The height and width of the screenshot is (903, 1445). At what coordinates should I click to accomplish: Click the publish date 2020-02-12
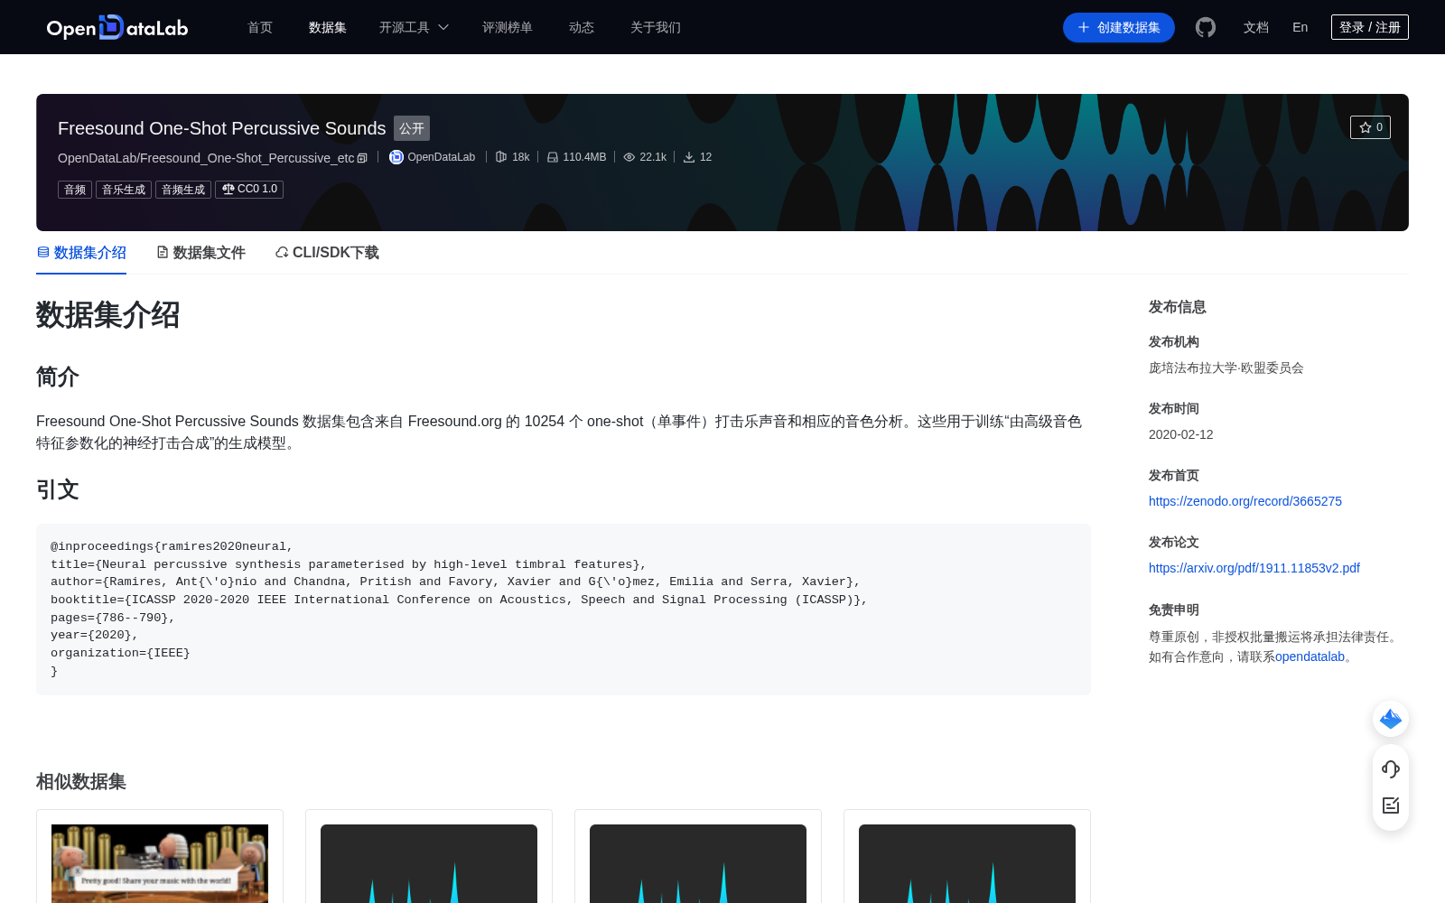1181,434
